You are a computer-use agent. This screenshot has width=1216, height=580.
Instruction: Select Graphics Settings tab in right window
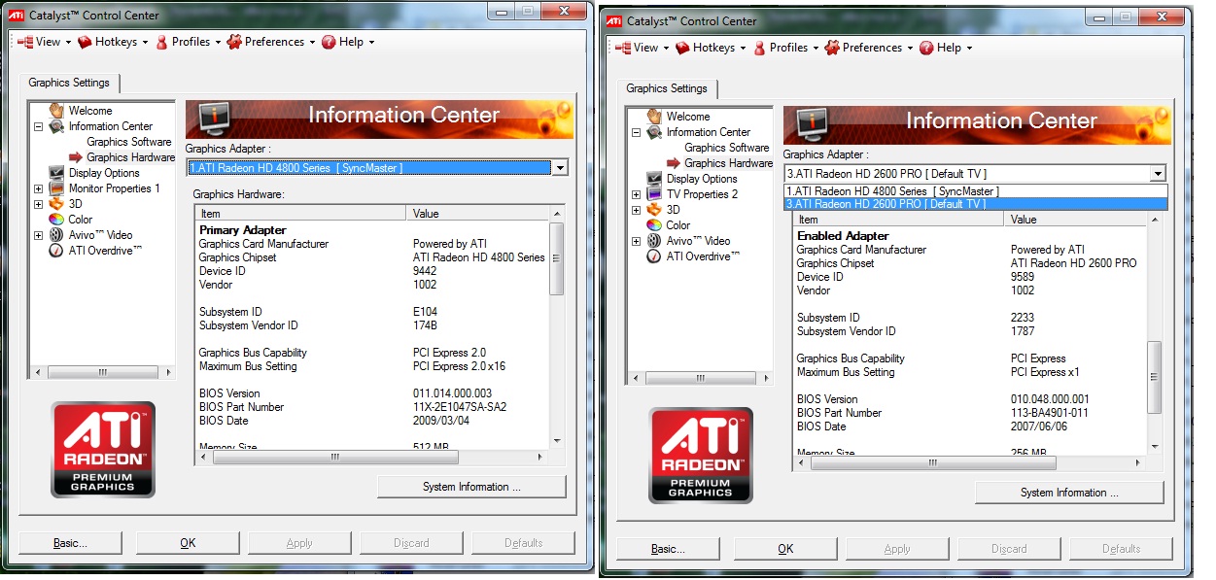click(667, 88)
